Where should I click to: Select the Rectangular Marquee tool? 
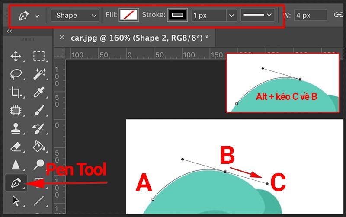tap(39, 56)
